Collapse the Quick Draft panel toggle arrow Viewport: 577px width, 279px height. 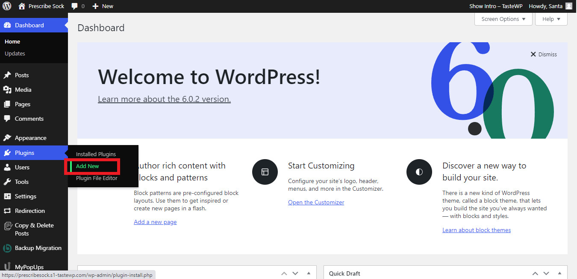(559, 273)
